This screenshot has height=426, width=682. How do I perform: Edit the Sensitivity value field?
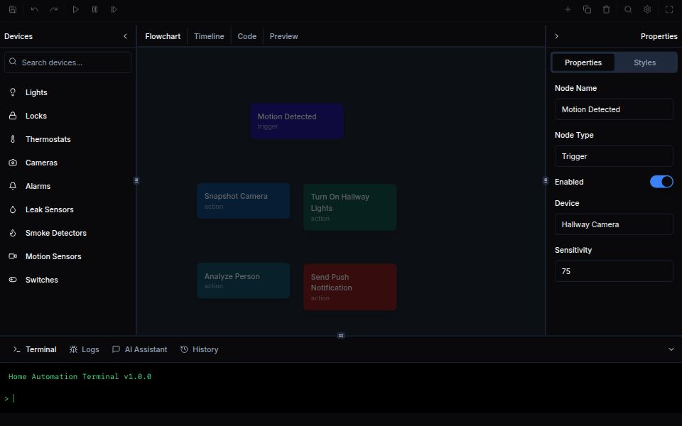pyautogui.click(x=614, y=271)
